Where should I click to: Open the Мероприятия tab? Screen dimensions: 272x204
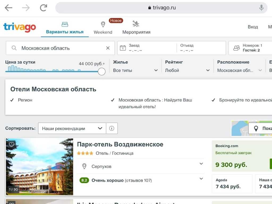click(x=136, y=28)
